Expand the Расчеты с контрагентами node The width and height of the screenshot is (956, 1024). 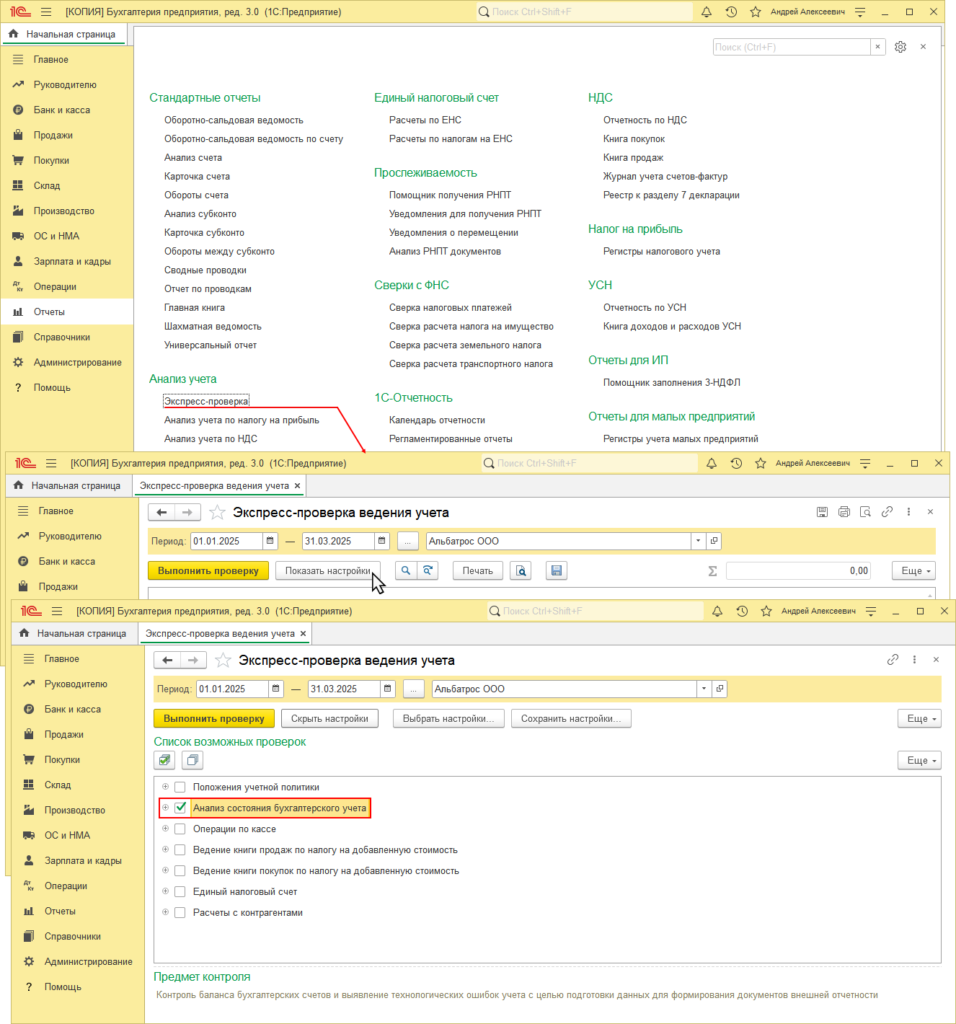pyautogui.click(x=165, y=912)
